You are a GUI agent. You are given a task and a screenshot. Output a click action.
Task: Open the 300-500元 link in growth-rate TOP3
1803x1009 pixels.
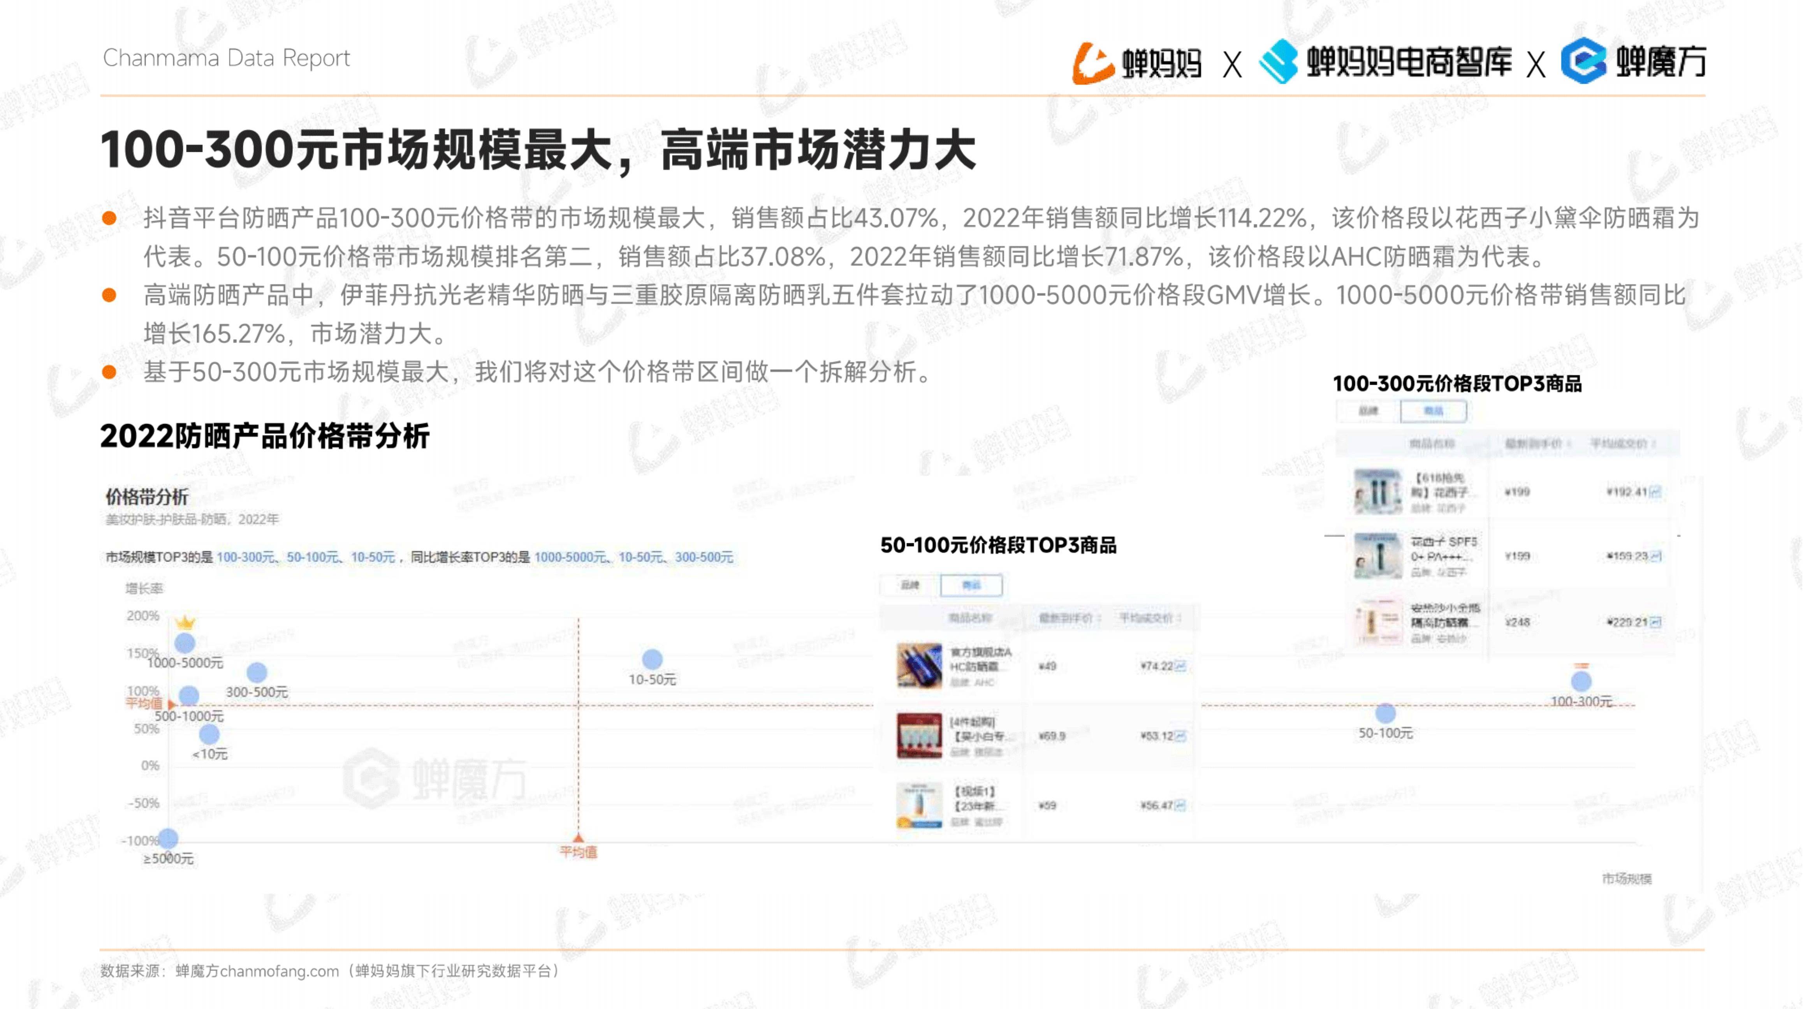704,556
